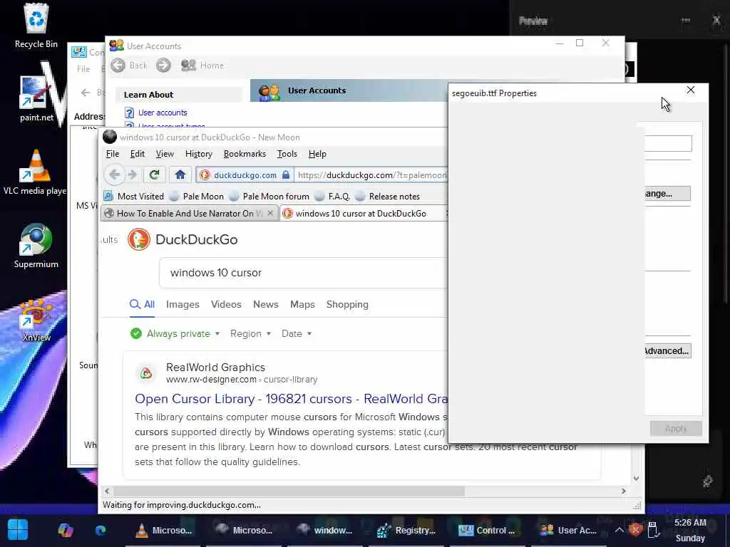Click the browser URL address field
Image resolution: width=730 pixels, height=547 pixels.
pos(371,175)
